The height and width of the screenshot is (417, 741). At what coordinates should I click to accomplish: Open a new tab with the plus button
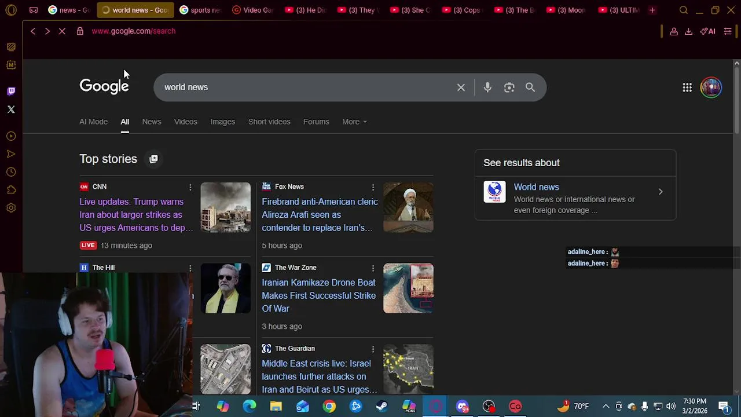(652, 10)
